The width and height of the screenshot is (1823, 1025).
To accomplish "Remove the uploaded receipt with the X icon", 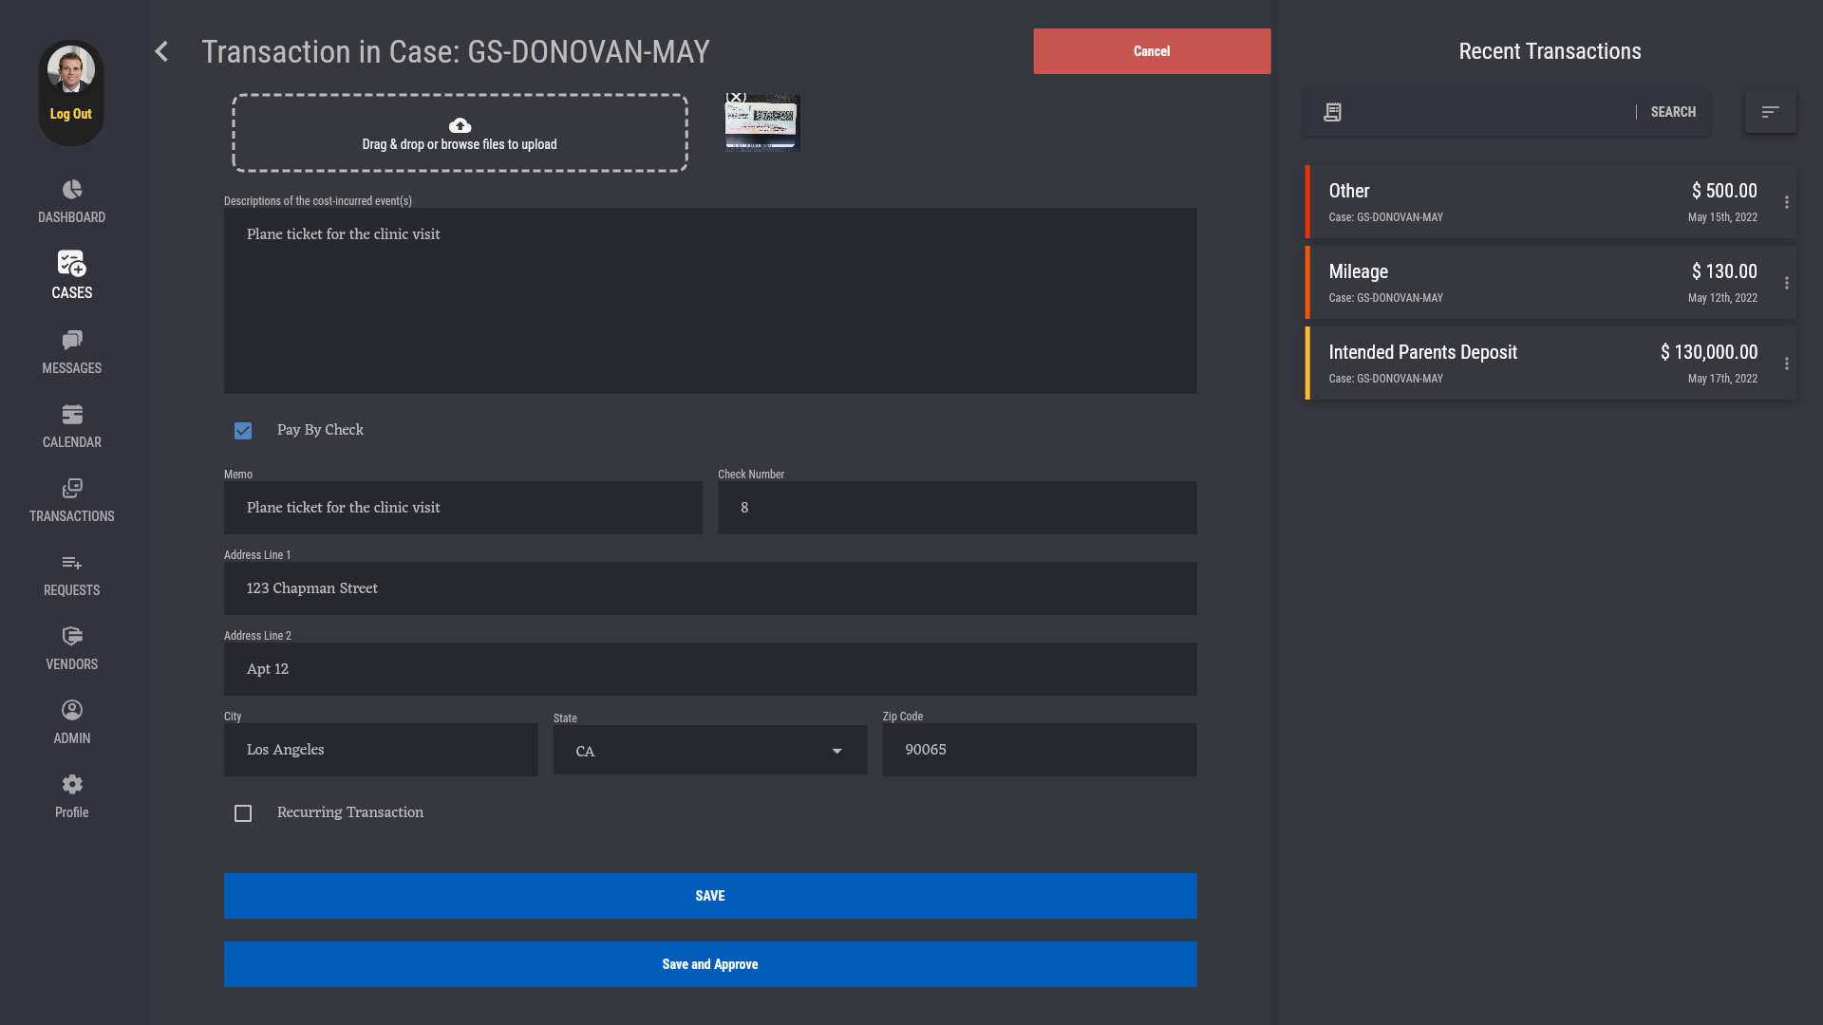I will (736, 97).
